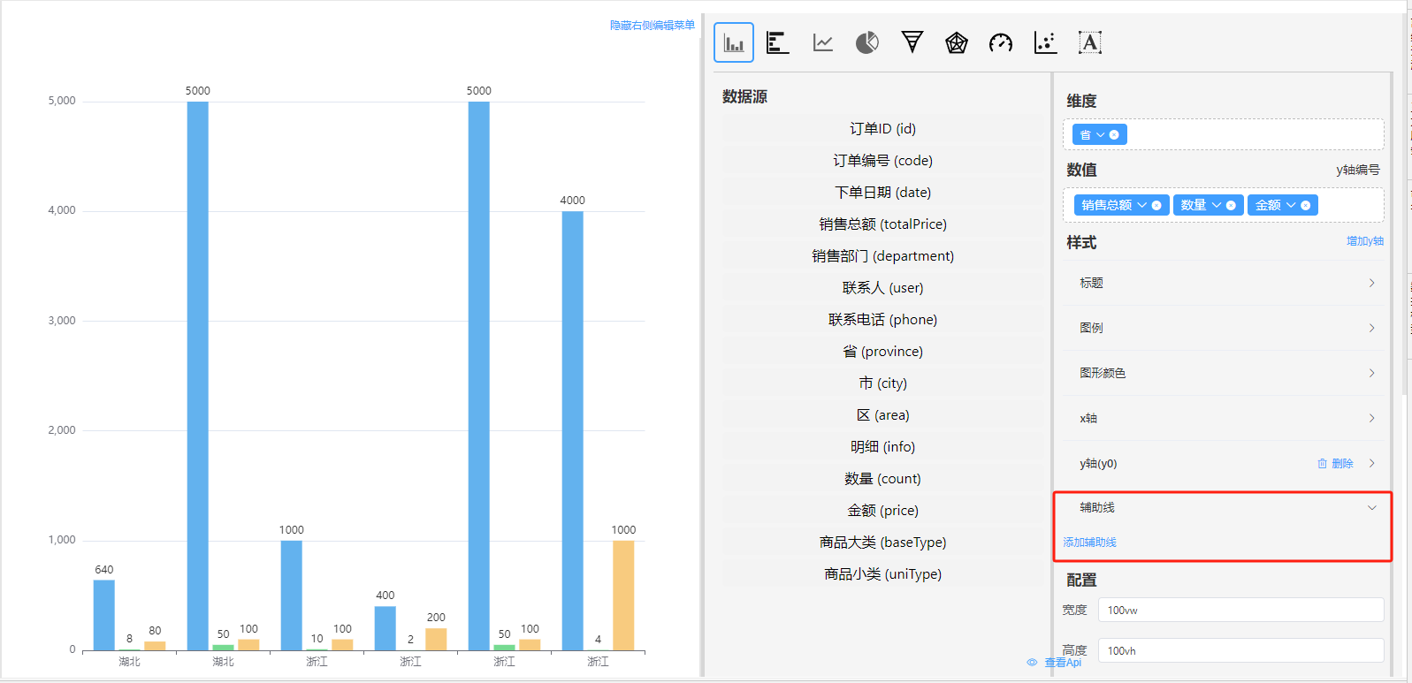Click the 添加辅助线 link
This screenshot has height=683, width=1412.
[x=1089, y=543]
